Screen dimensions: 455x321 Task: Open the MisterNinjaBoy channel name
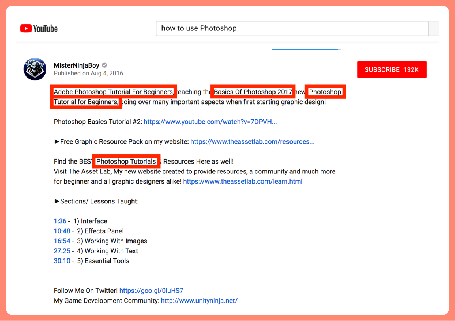click(76, 65)
